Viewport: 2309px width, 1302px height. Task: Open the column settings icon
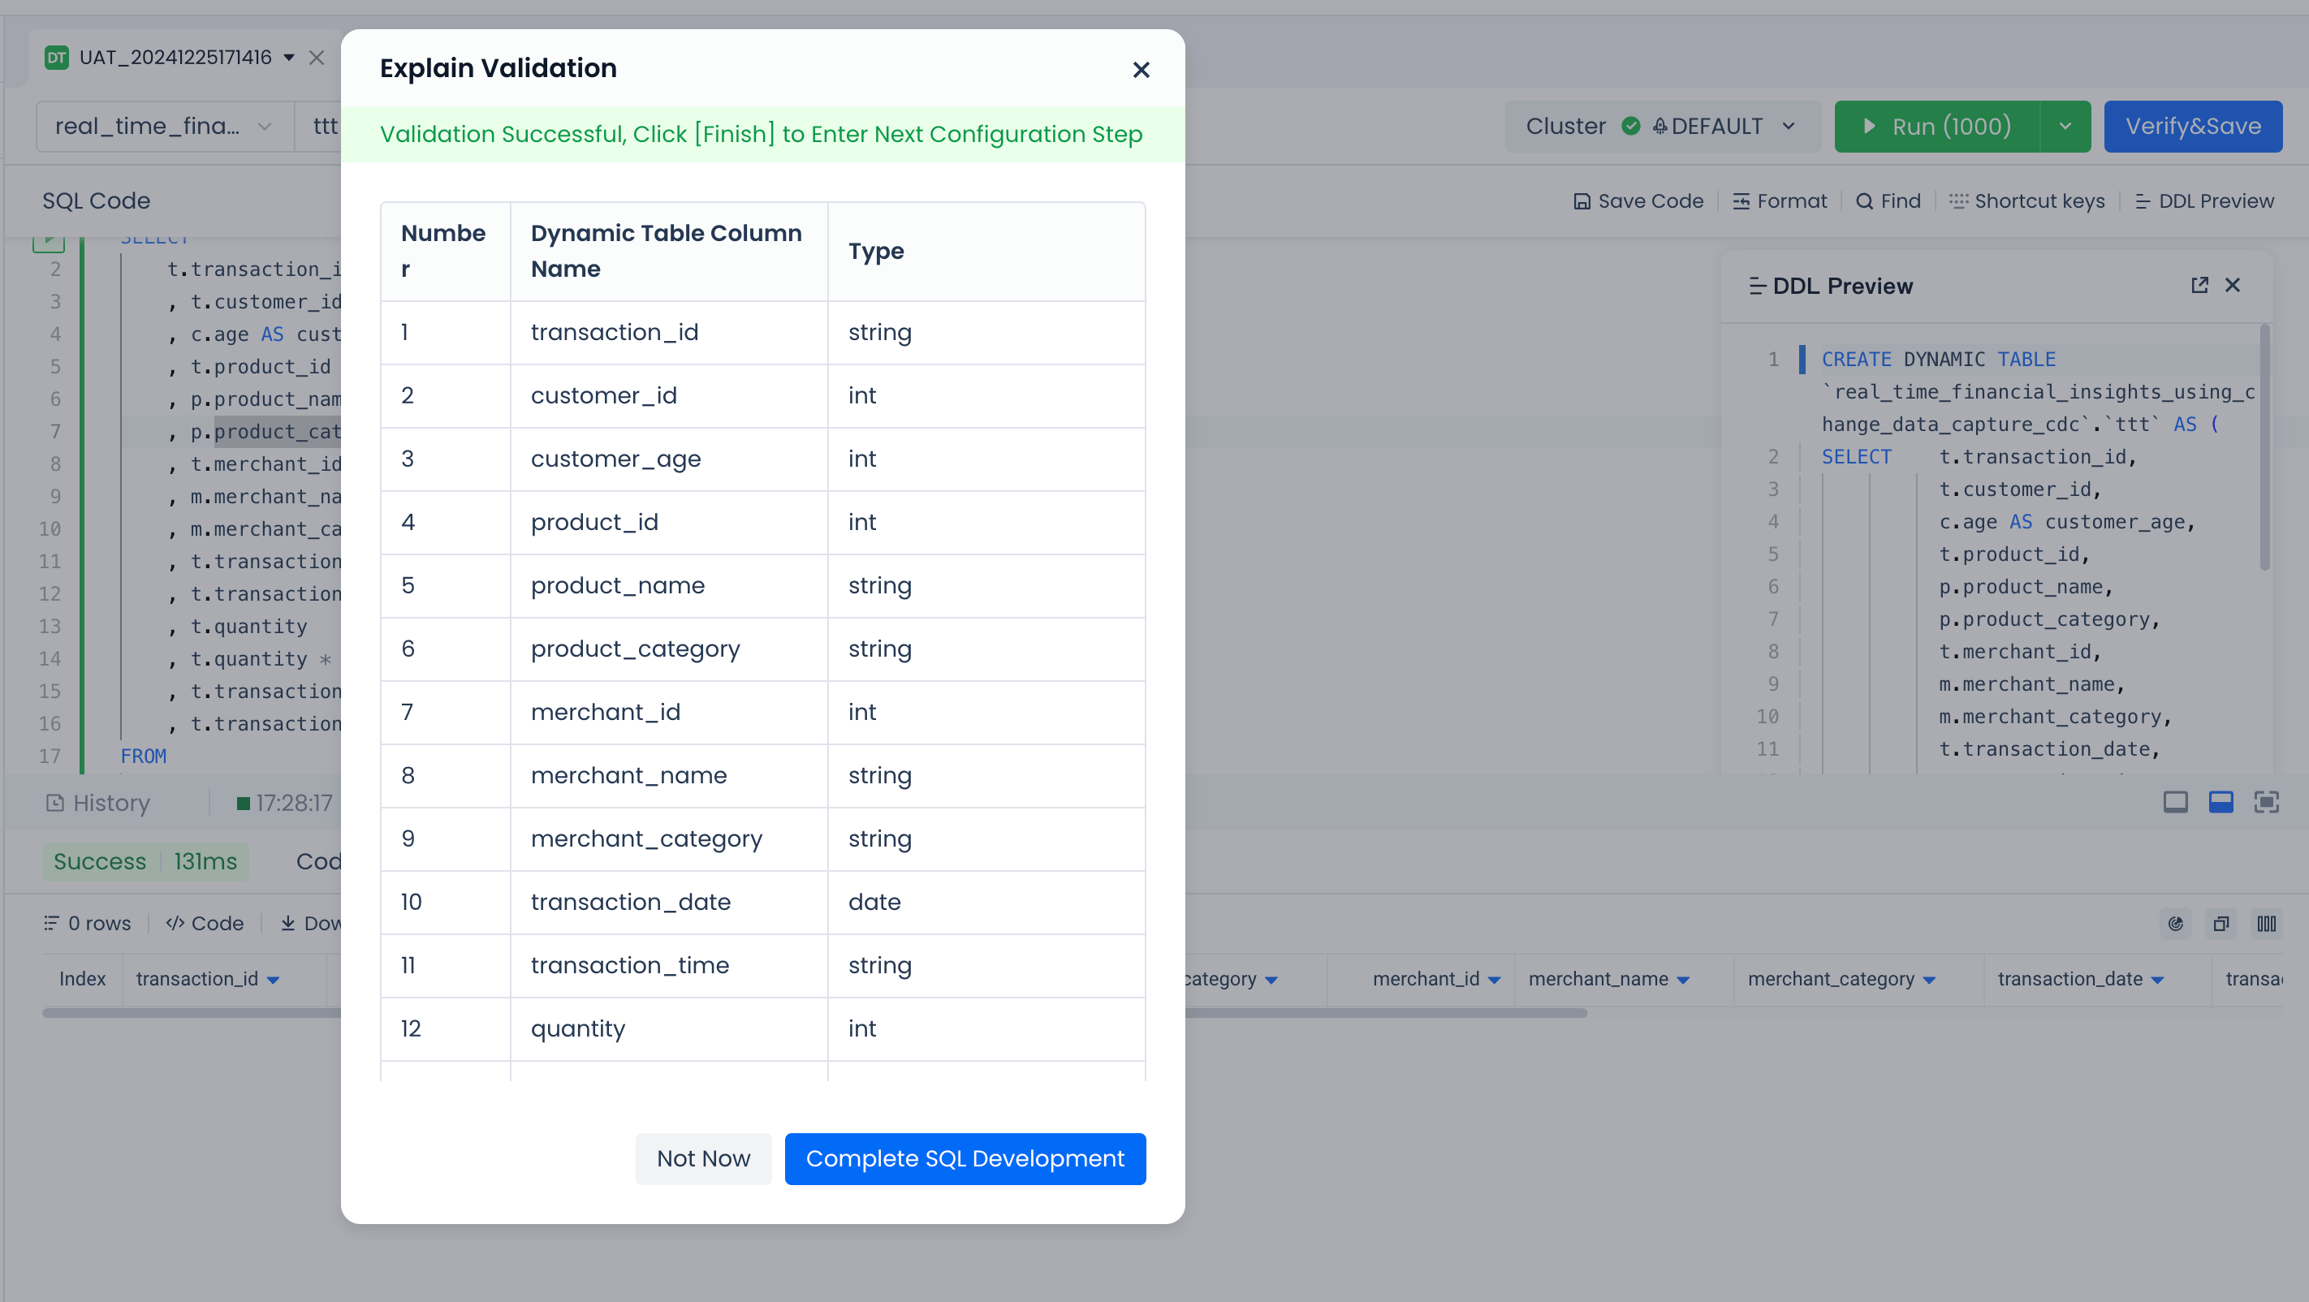2267,924
